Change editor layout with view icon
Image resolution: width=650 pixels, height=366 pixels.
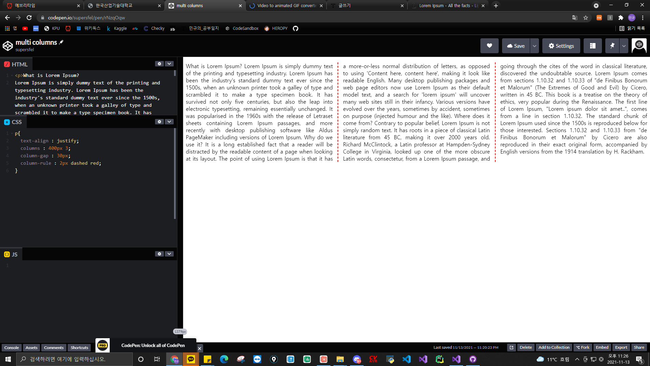pos(592,46)
